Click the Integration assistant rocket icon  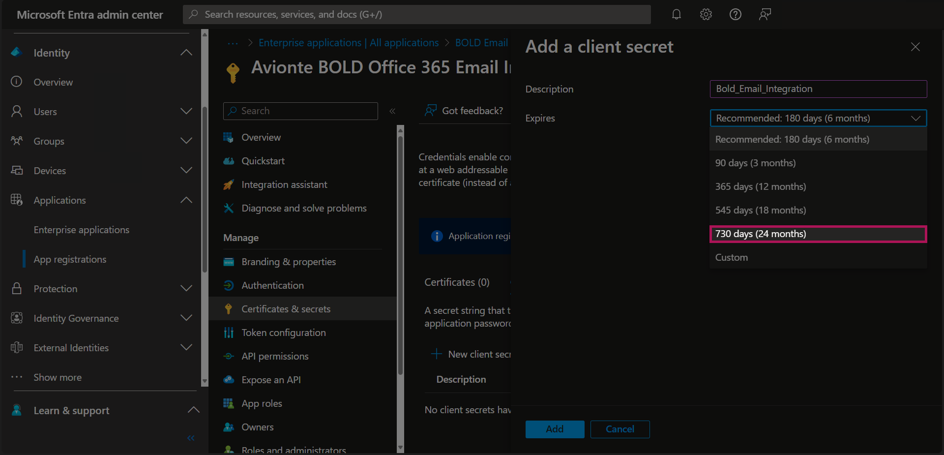click(x=229, y=184)
